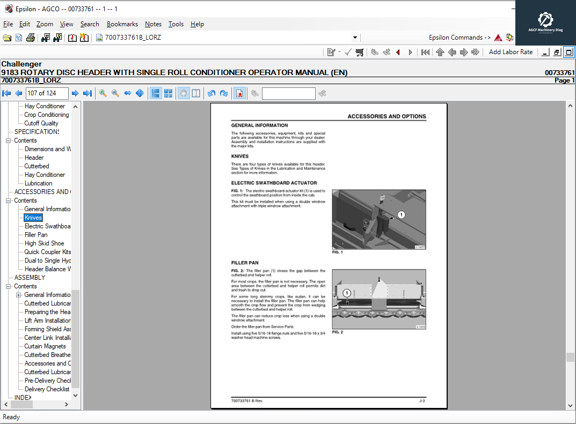Click the Add Labor Rate button
The height and width of the screenshot is (424, 576).
point(510,52)
